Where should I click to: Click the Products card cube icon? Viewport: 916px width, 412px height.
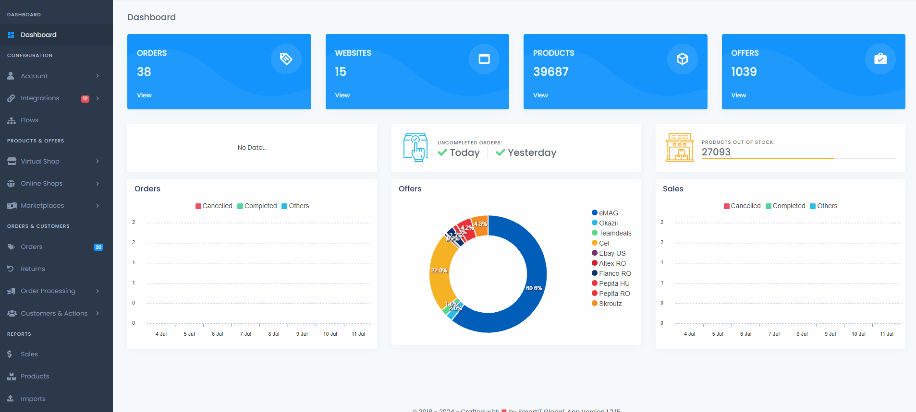pos(682,59)
